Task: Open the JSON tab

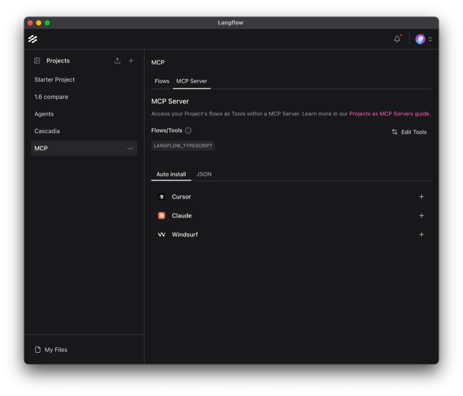Action: click(x=204, y=174)
